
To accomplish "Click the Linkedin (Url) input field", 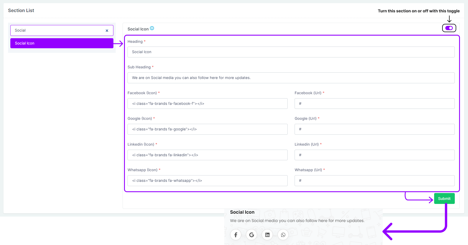I will [374, 155].
